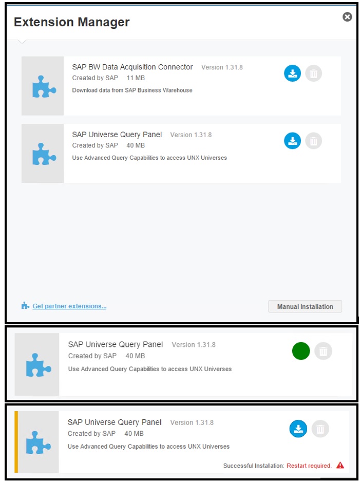This screenshot has height=481, width=360.
Task: Click 'SAP Universe Query Panel' title under BW Connector
Action: coord(117,135)
